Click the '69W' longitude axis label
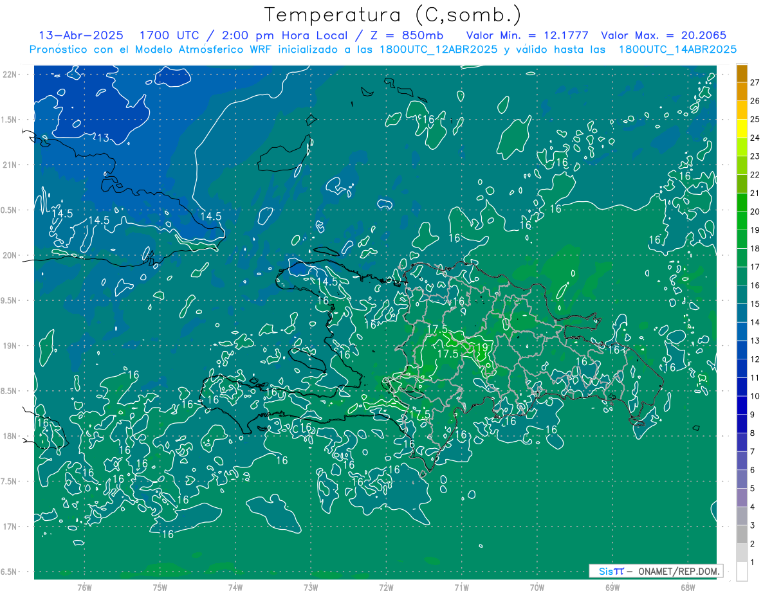This screenshot has height=596, width=772. (x=612, y=588)
